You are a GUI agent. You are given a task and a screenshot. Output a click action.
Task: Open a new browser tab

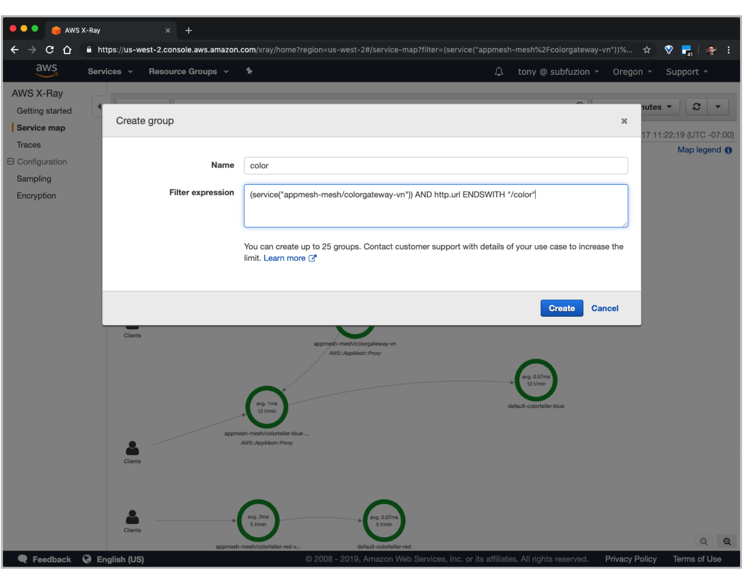189,31
